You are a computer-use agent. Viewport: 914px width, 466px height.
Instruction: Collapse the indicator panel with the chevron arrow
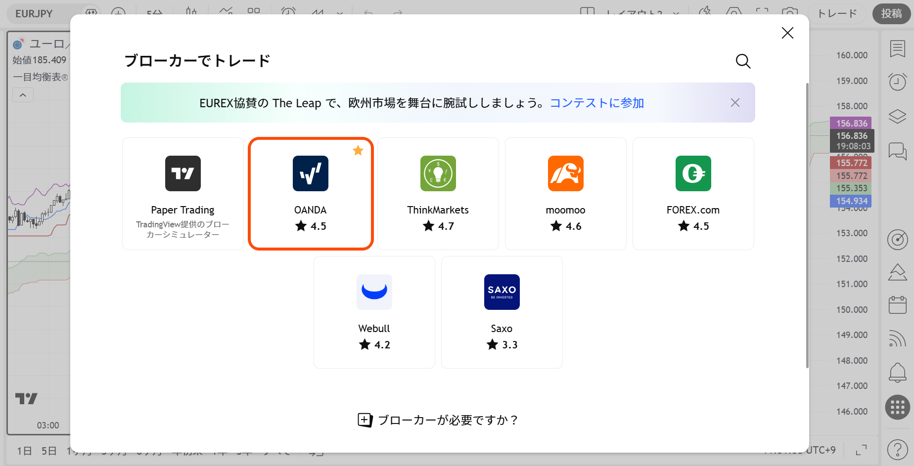click(x=23, y=94)
